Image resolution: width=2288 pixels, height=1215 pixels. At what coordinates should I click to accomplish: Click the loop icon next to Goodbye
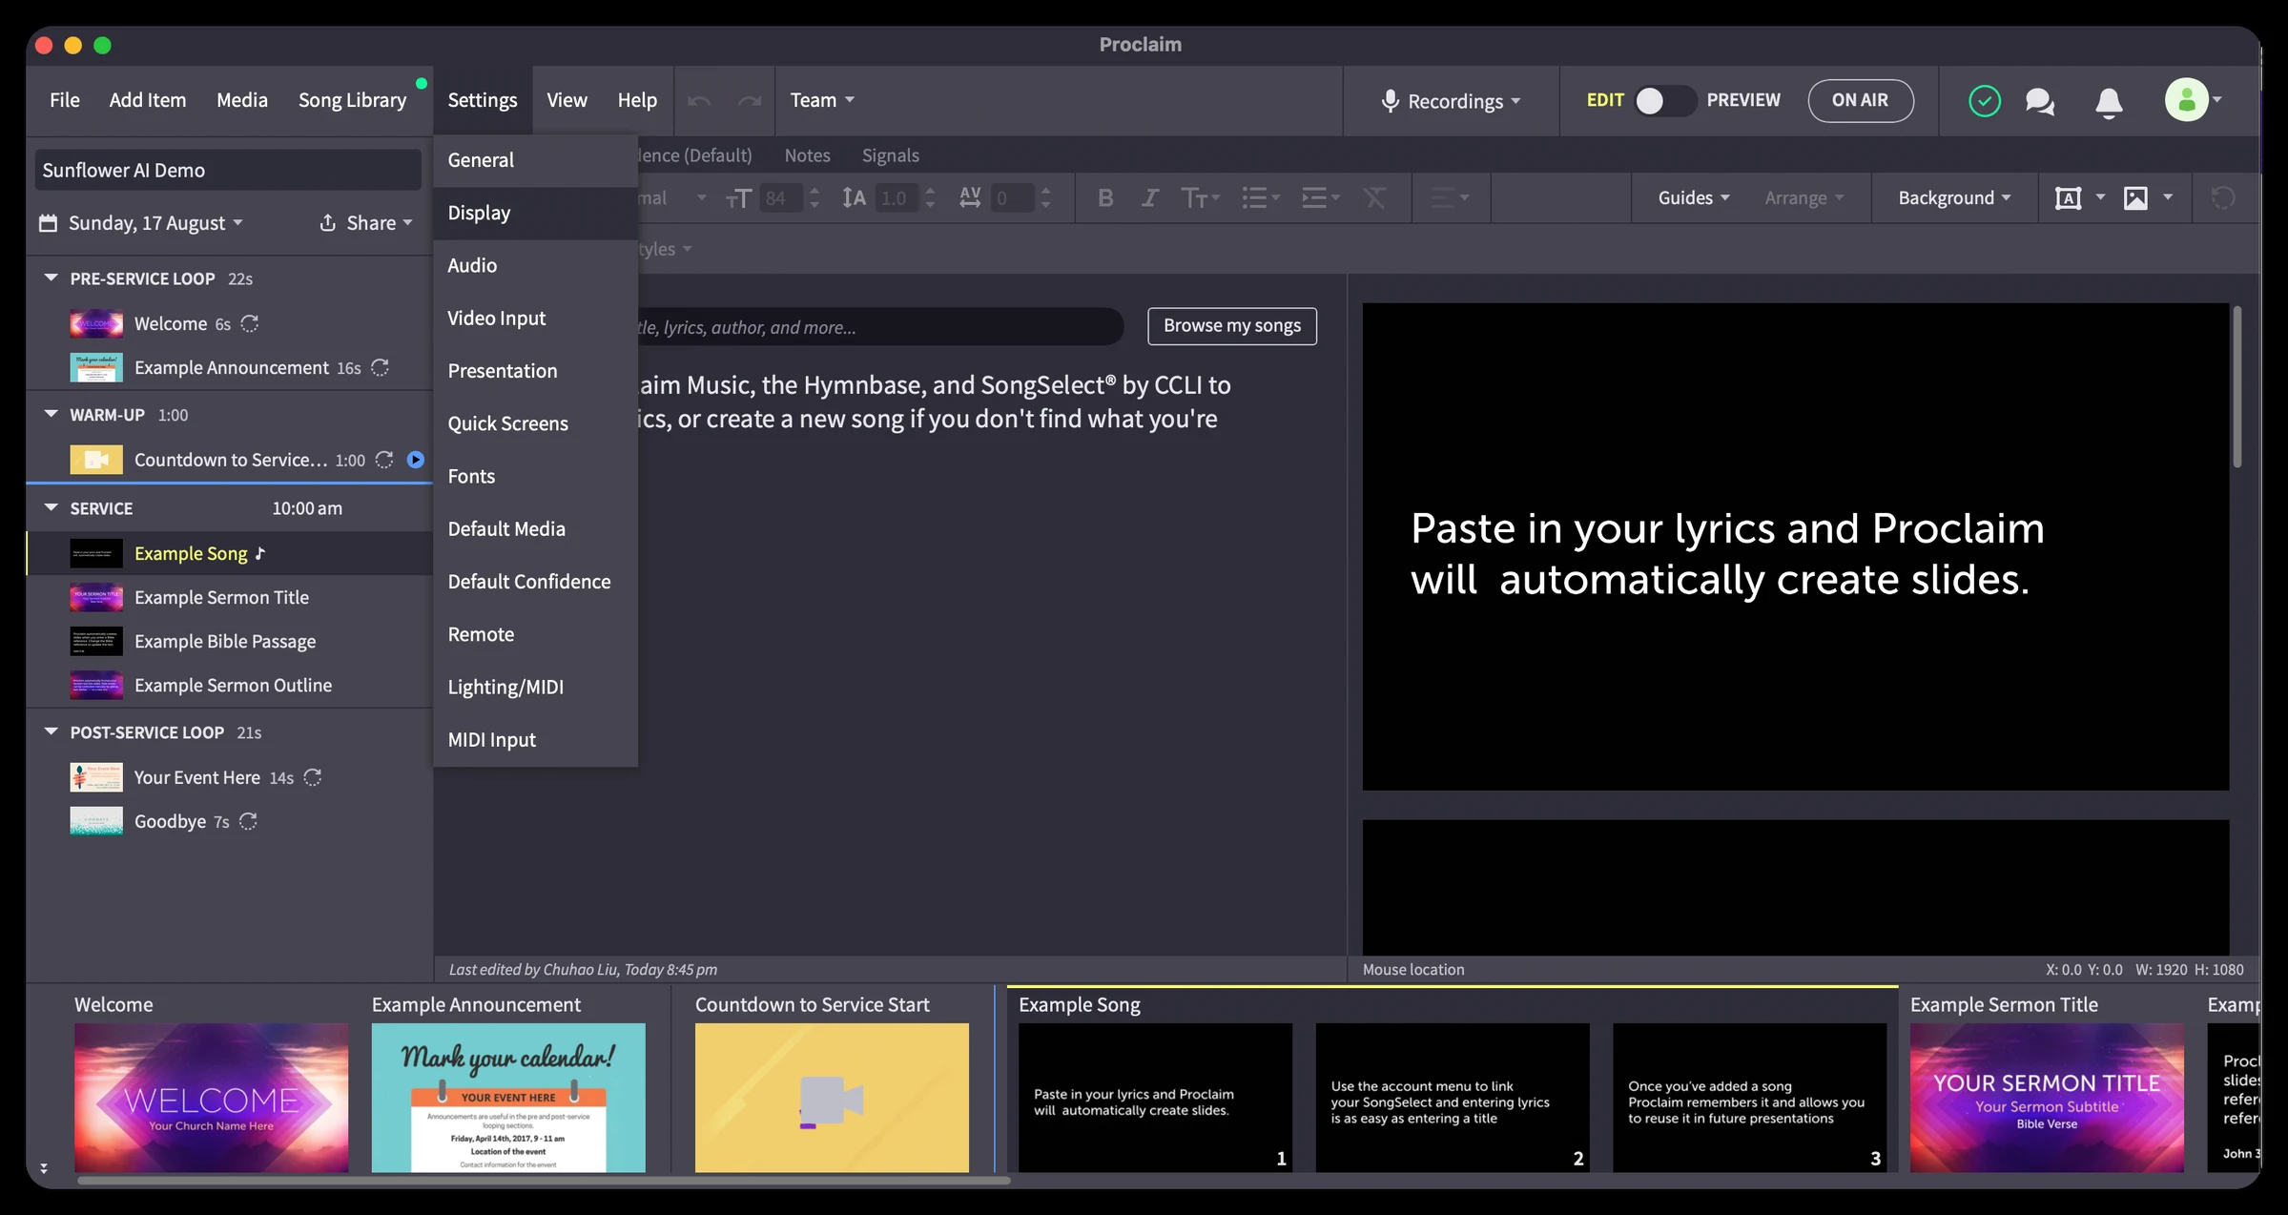pos(248,821)
